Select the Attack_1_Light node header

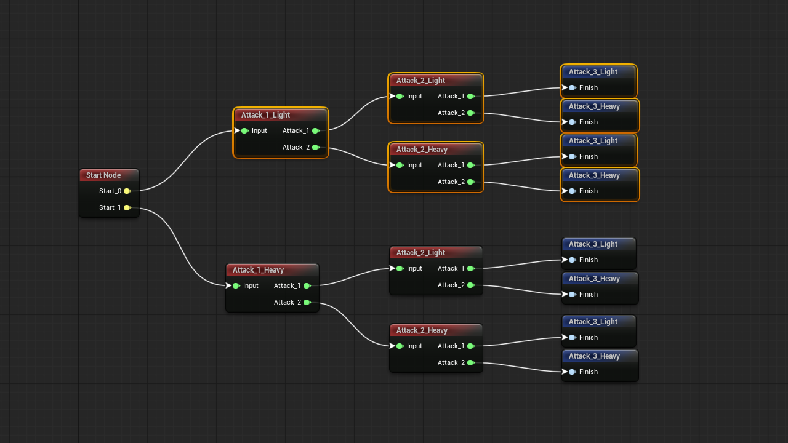pos(280,115)
